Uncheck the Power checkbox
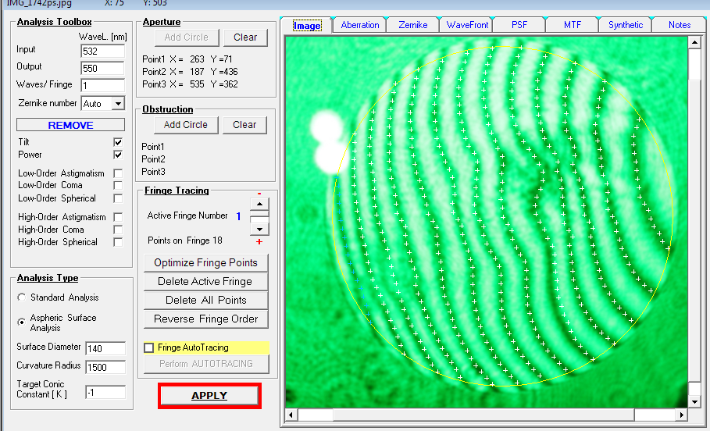This screenshot has width=710, height=431. coord(118,155)
